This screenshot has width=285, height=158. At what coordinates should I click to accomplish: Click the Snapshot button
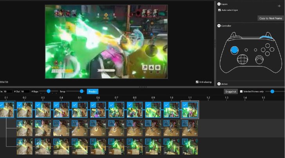click(231, 92)
